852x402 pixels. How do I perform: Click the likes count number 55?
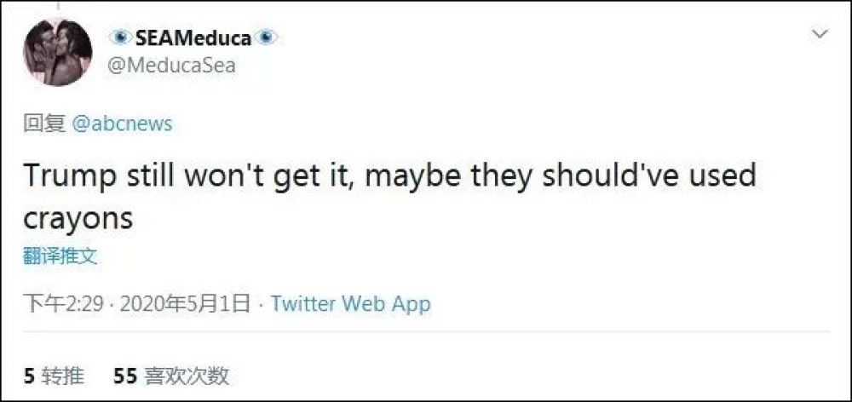(125, 375)
